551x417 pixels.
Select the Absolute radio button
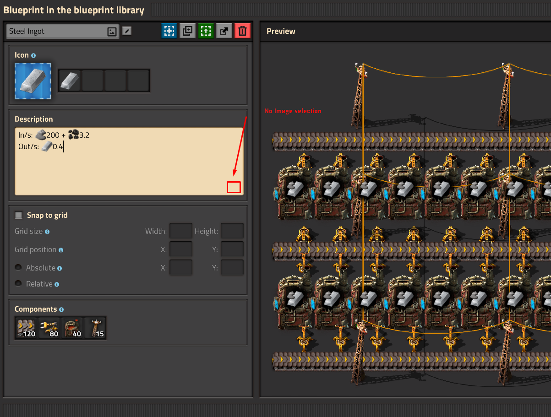click(18, 267)
